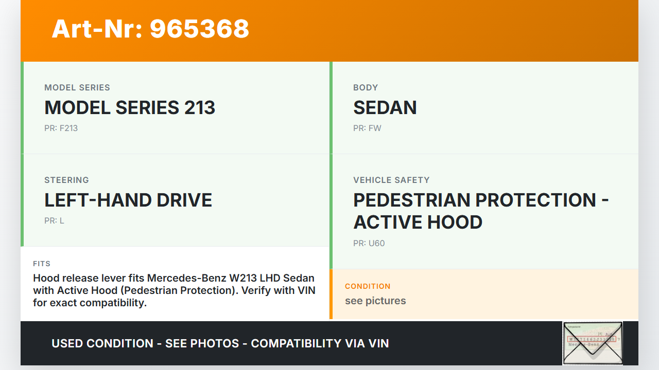659x370 pixels.
Task: Click the PR: L code
Action: (54, 220)
